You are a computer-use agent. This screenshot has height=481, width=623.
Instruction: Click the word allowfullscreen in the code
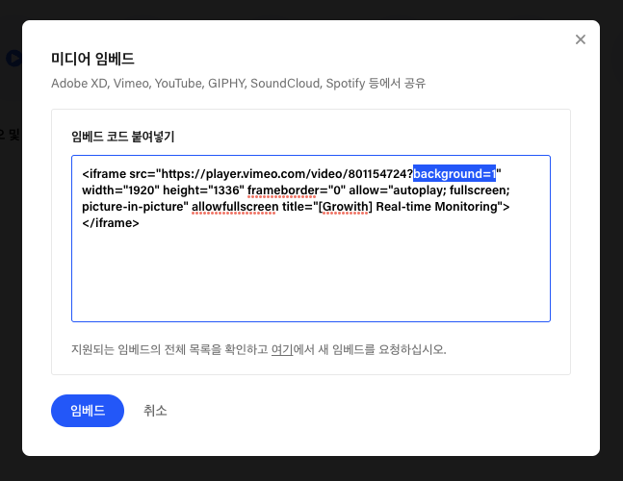coord(235,207)
